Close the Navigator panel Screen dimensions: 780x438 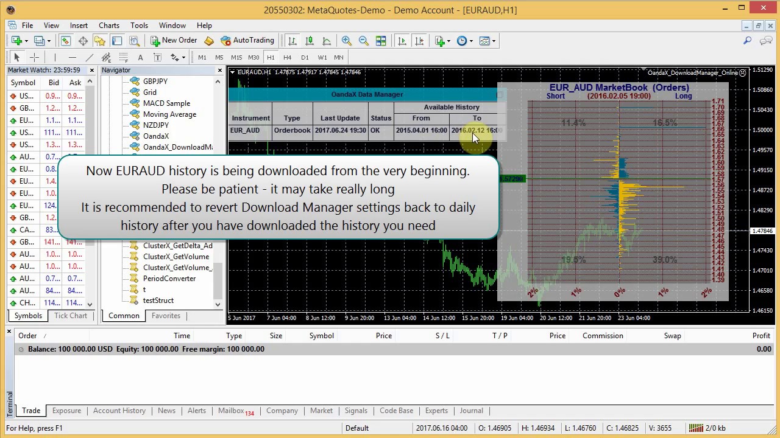click(x=219, y=71)
